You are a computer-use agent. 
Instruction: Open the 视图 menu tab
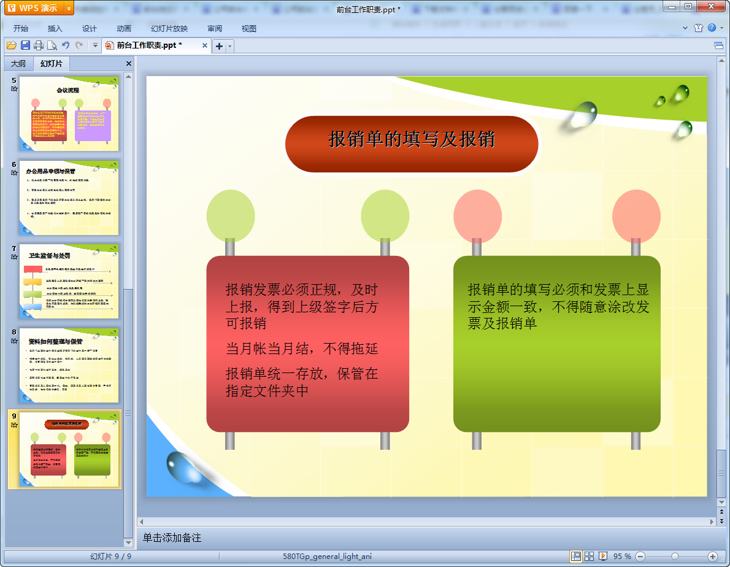pos(249,28)
